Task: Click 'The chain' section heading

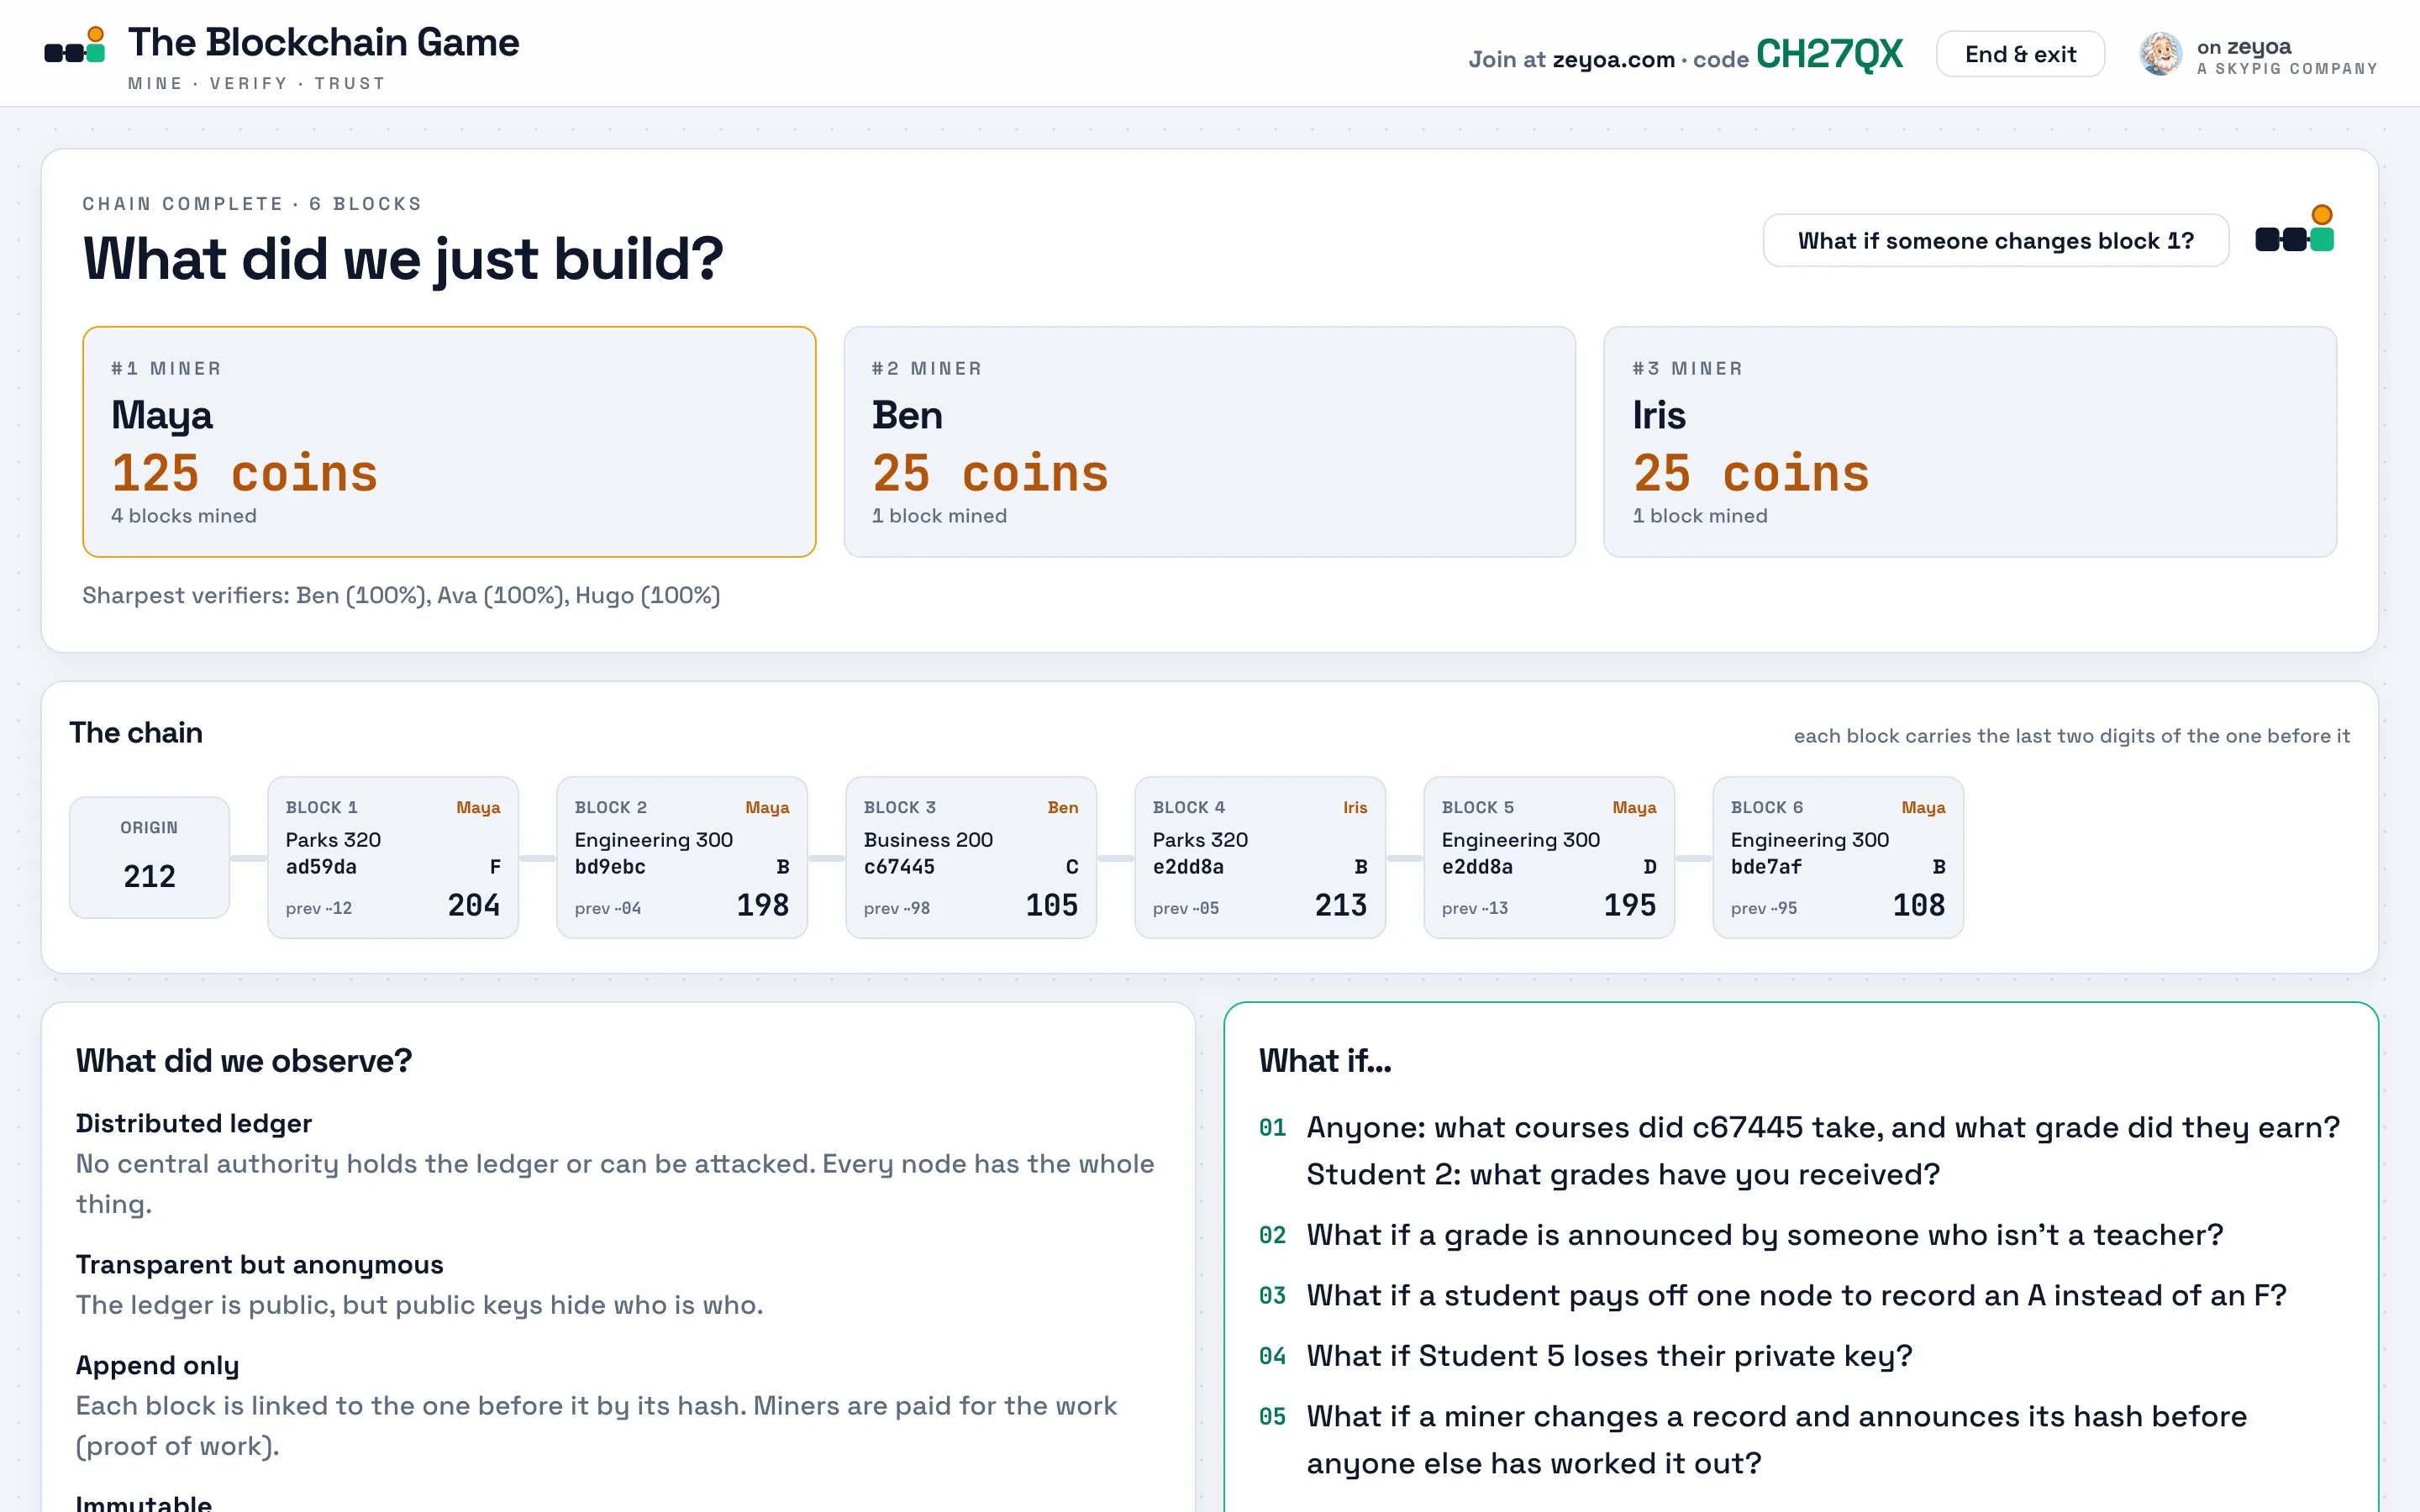Action: [136, 733]
